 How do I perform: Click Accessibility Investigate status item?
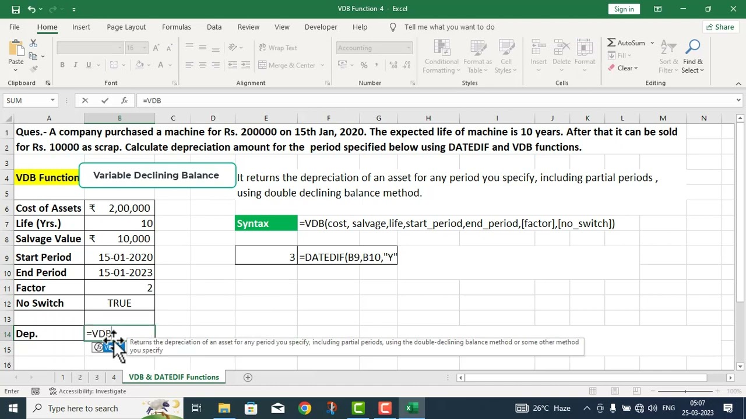(88, 391)
